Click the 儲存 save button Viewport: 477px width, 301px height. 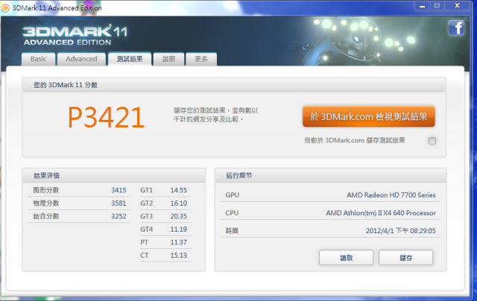[x=405, y=258]
